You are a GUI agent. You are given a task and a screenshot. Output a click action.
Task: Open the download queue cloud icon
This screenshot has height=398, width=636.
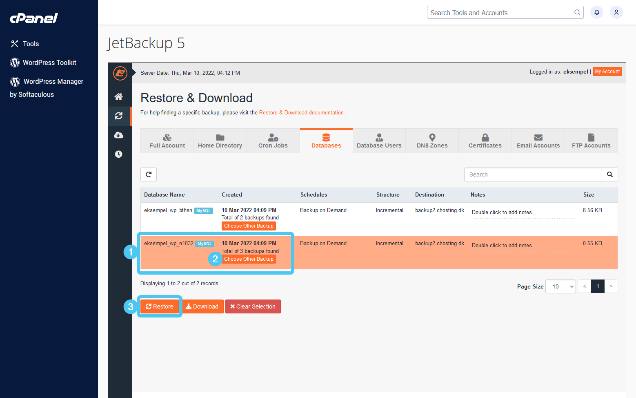[x=119, y=135]
